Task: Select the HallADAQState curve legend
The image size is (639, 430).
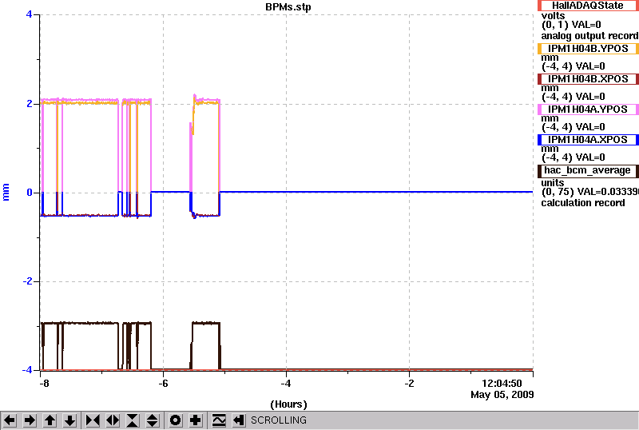Action: (x=588, y=6)
